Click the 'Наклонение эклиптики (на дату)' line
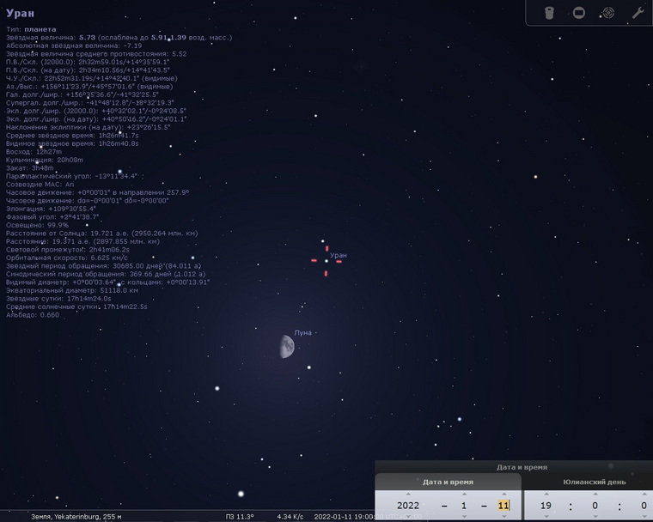Image resolution: width=653 pixels, height=522 pixels. click(x=88, y=127)
